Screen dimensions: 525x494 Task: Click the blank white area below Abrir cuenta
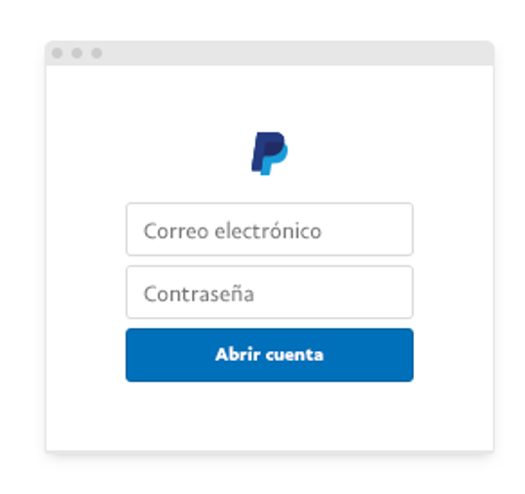270,416
